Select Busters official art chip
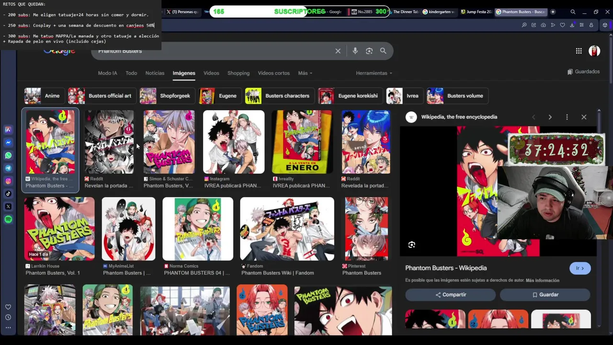613x345 pixels. (102, 96)
